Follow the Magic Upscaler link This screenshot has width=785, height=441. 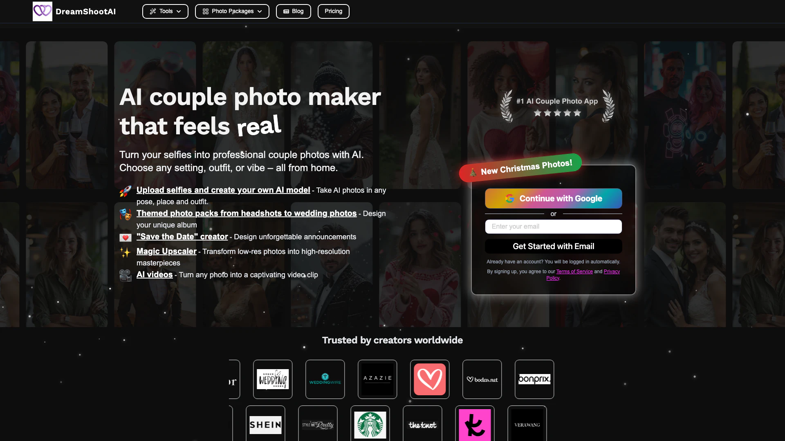coord(166,252)
